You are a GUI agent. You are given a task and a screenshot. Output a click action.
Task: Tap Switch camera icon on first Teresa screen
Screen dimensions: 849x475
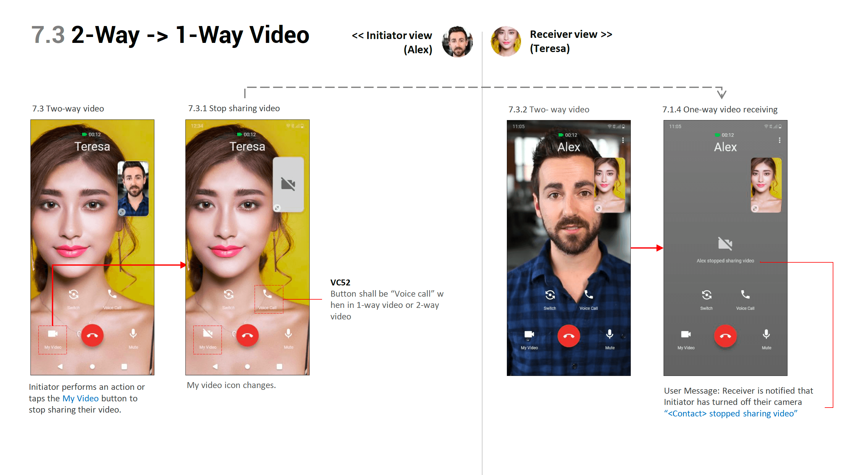(74, 294)
